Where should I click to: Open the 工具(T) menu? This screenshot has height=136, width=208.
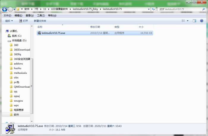(x=41, y=15)
